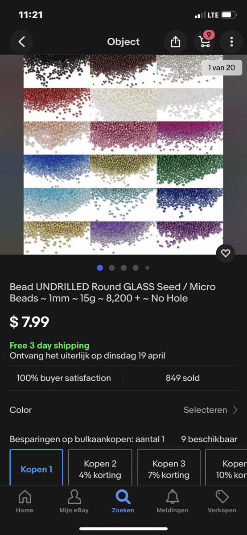Open the 1 van 20 image counter
This screenshot has height=535, width=247.
pyautogui.click(x=222, y=68)
